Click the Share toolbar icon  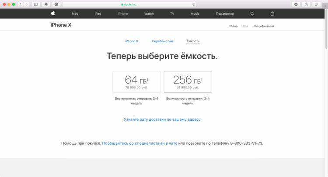coord(306,4)
